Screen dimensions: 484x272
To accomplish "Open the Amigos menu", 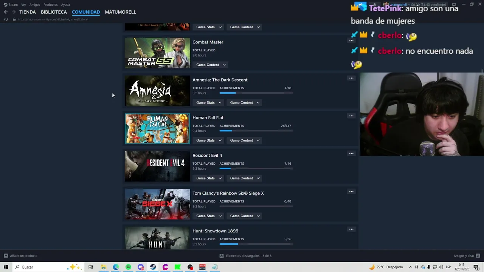I will click(x=35, y=5).
